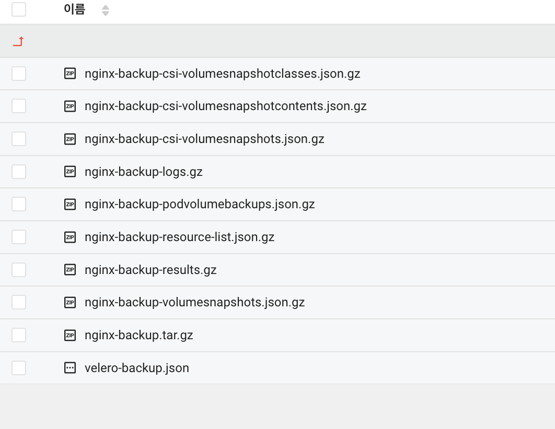Open nginx-backup-resource-list.json.gz file name
Viewport: 555px width, 429px height.
[179, 237]
